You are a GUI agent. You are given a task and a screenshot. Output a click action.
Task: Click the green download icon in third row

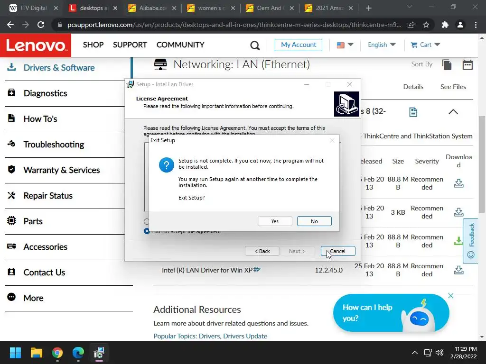click(458, 241)
